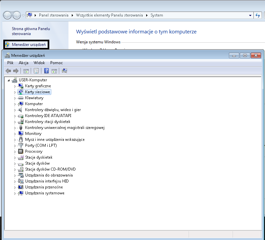265x240 pixels.
Task: Click the Monitory monitor icon
Action: [21, 134]
